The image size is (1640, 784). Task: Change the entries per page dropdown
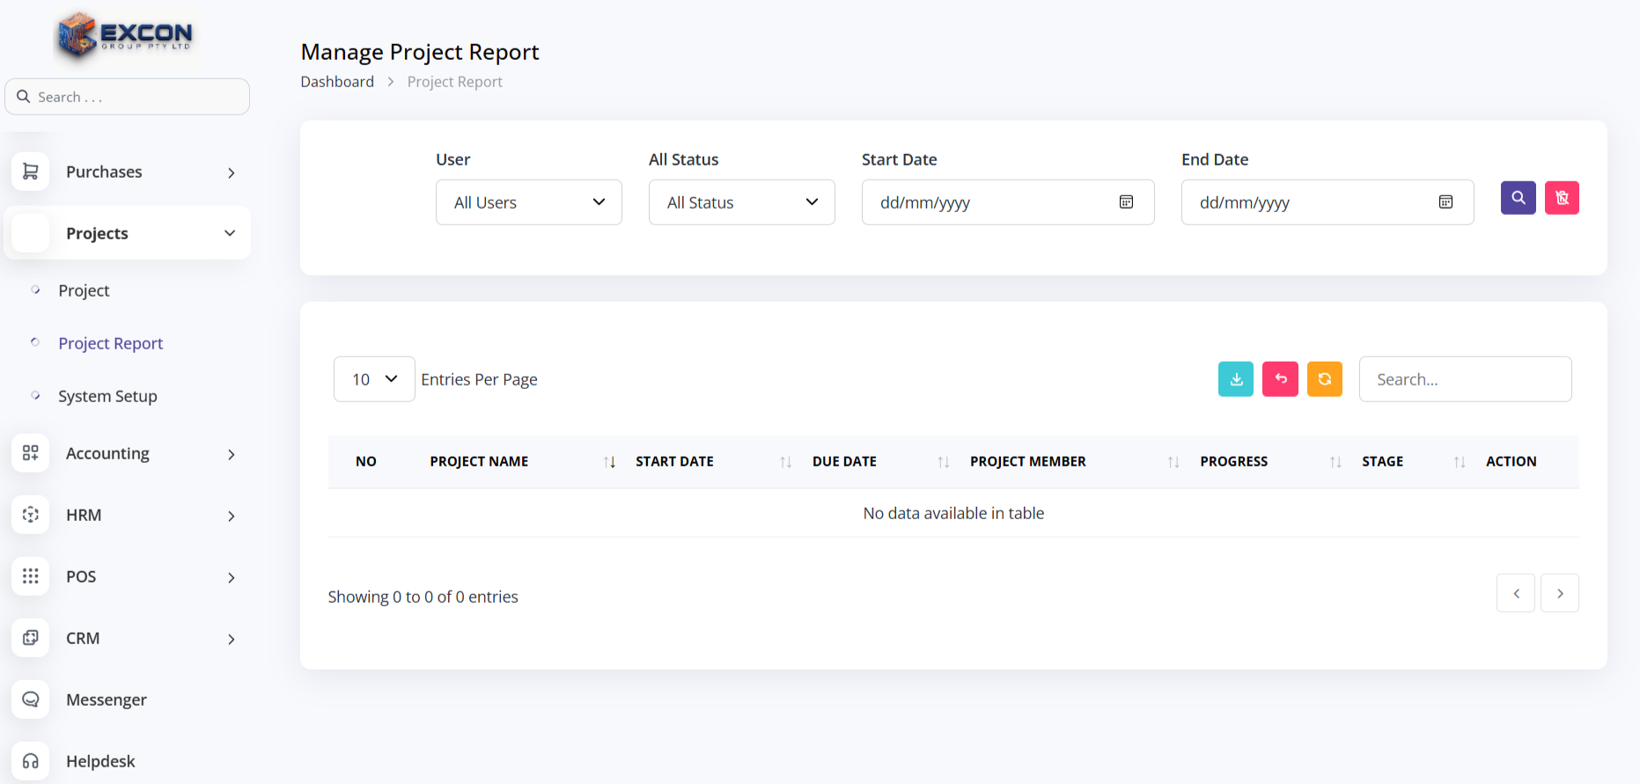click(x=374, y=379)
